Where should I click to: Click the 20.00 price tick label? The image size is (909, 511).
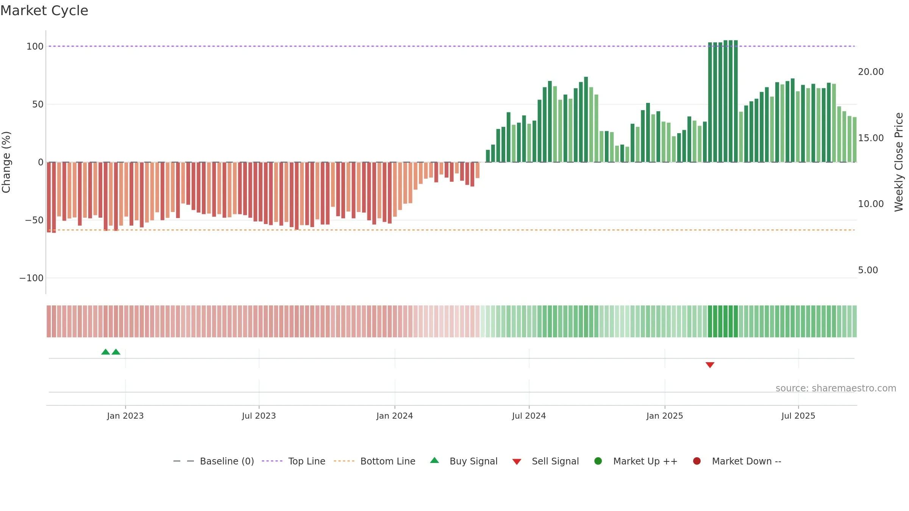(871, 72)
